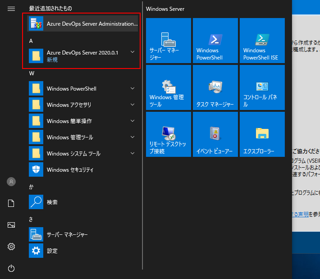Viewport: 320px width, 279px height.
Task: Expand the Azure DevOps Server 2020.0.1 chevron
Action: (x=133, y=52)
